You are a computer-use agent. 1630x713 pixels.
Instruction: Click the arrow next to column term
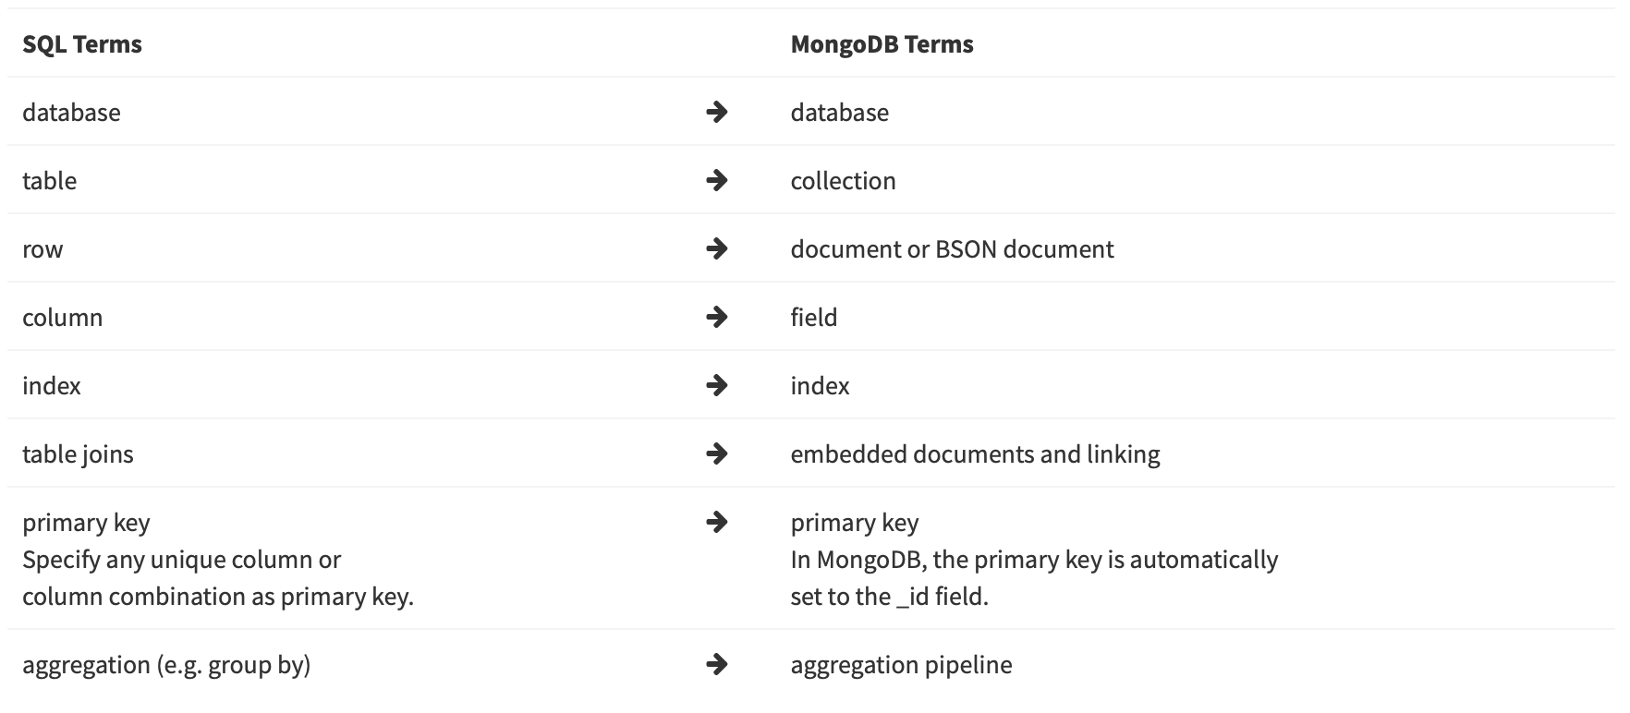(x=716, y=317)
